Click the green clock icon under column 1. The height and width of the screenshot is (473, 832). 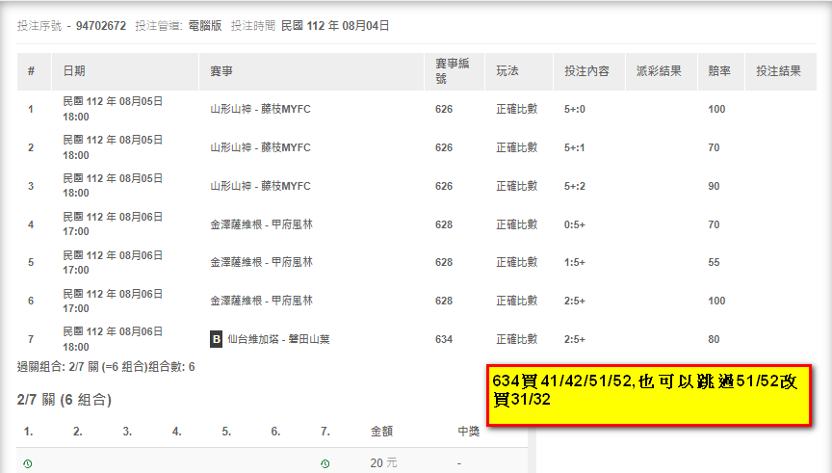point(28,464)
